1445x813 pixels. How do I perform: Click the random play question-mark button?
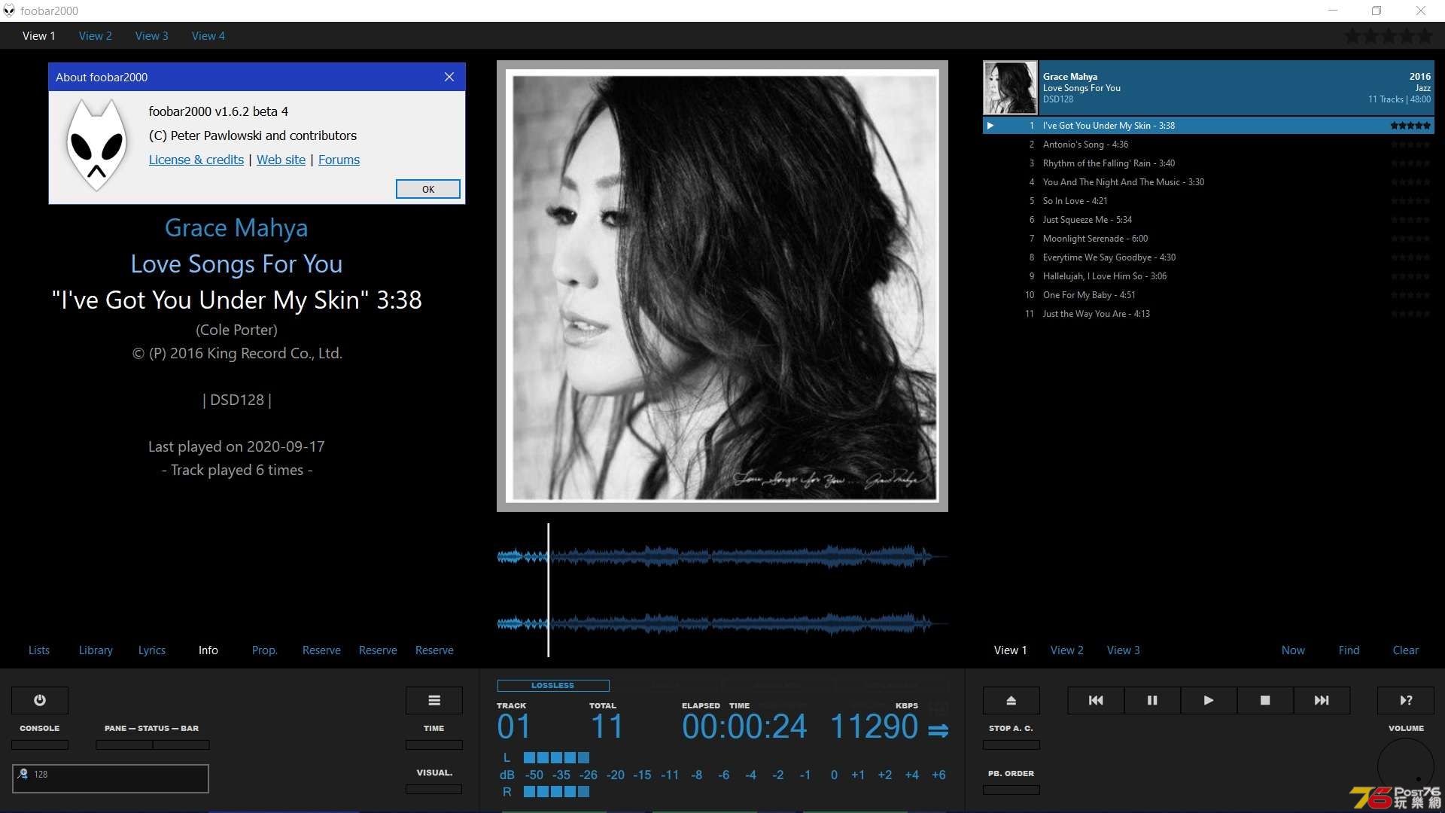point(1406,700)
